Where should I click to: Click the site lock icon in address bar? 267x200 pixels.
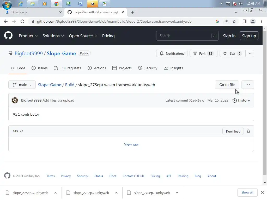[x=33, y=21]
